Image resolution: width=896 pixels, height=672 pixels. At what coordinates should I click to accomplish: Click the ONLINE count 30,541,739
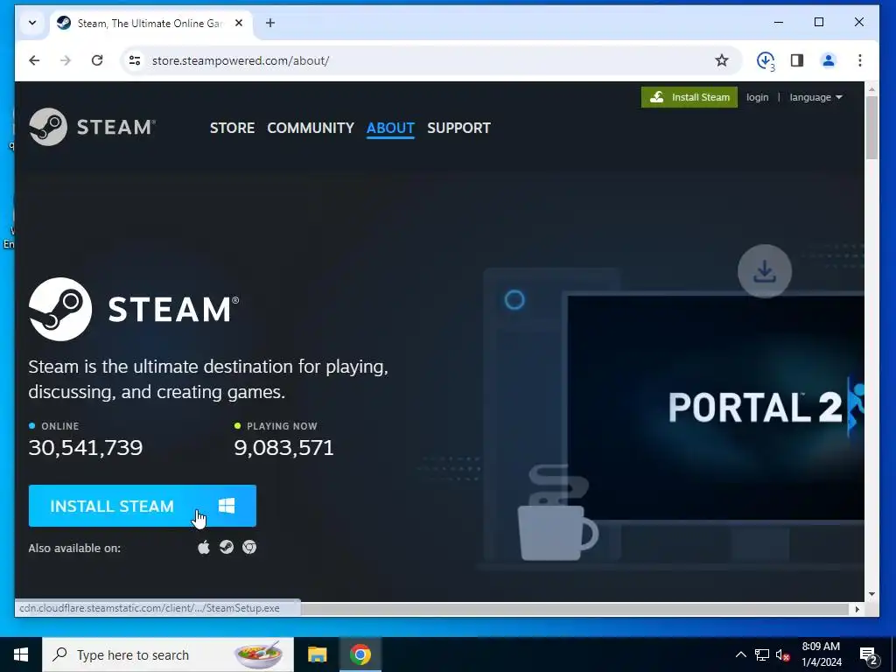pos(86,447)
